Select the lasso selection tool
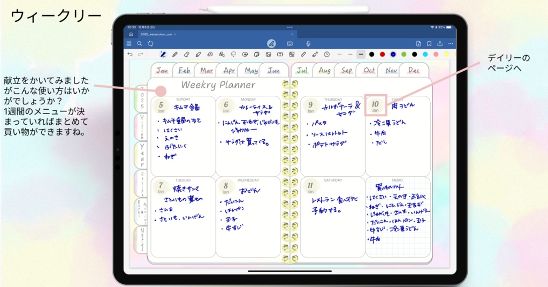The image size is (548, 287). (233, 55)
